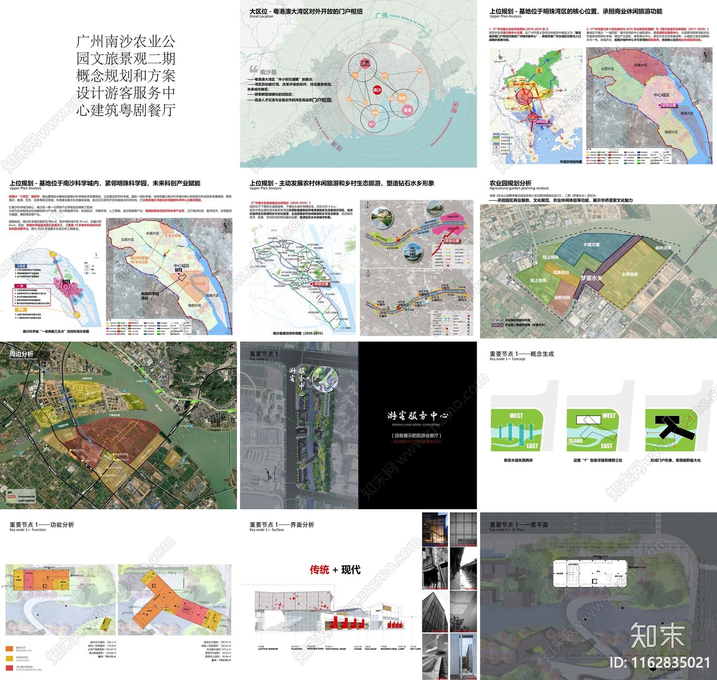Open the title slide 广州南沙农业公园文旅景观二期
This screenshot has width=717, height=680.
(118, 84)
